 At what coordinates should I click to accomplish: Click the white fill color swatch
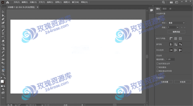tap(2, 81)
